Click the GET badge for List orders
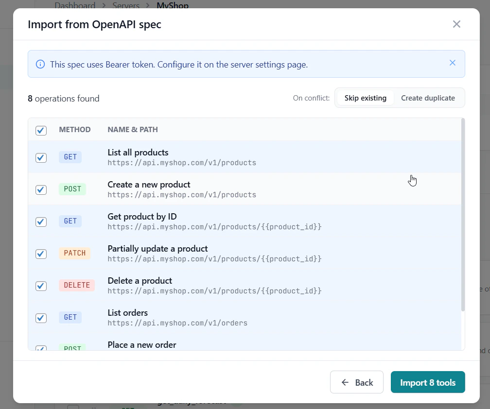Viewport: 490px width, 409px height. pyautogui.click(x=70, y=317)
